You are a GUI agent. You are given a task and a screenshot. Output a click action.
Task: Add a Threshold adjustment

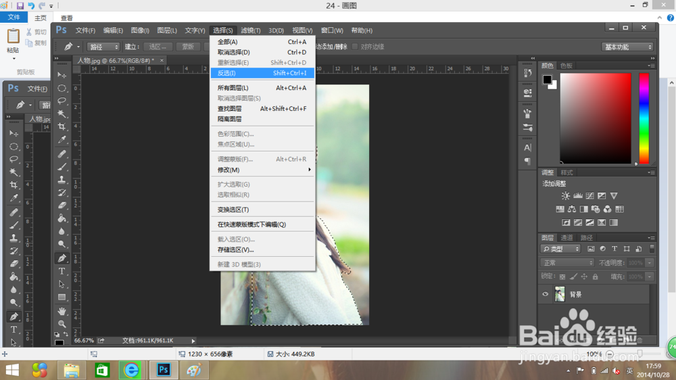pyautogui.click(x=589, y=222)
